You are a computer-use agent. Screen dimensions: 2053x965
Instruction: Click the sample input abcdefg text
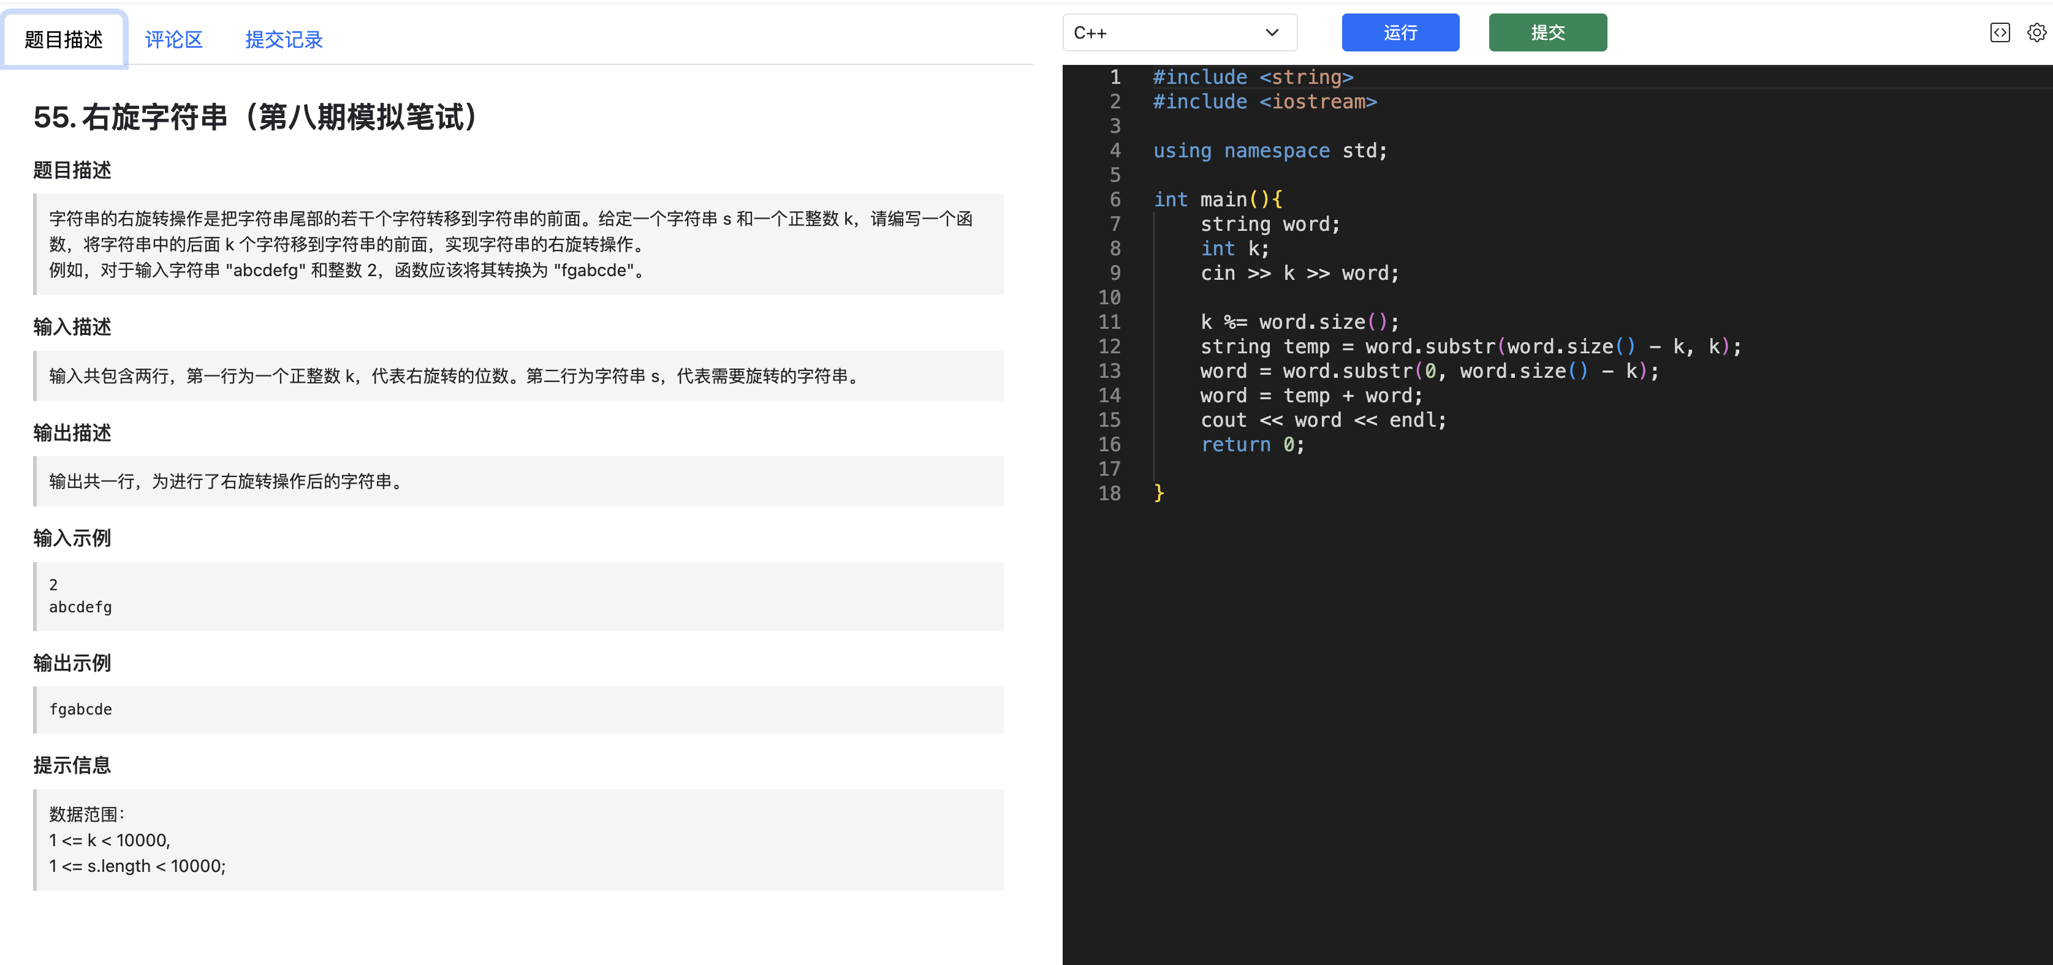(80, 607)
